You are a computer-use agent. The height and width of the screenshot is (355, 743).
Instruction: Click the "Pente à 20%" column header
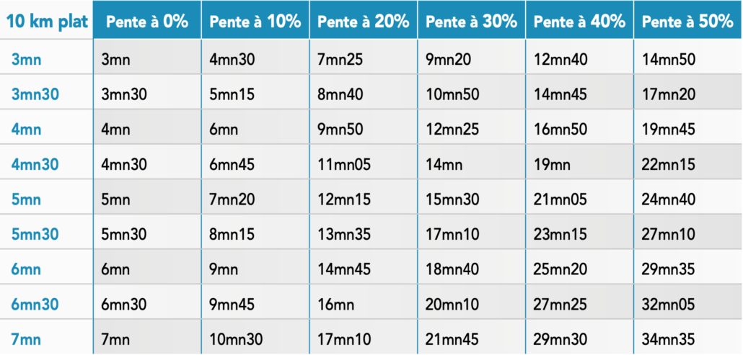click(x=364, y=22)
